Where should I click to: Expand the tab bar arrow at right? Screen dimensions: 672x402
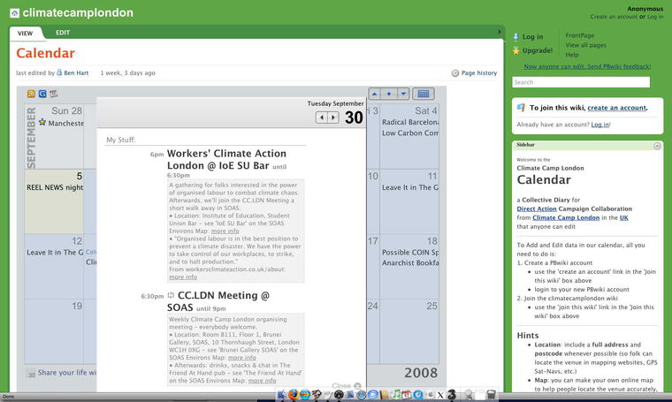click(x=499, y=32)
